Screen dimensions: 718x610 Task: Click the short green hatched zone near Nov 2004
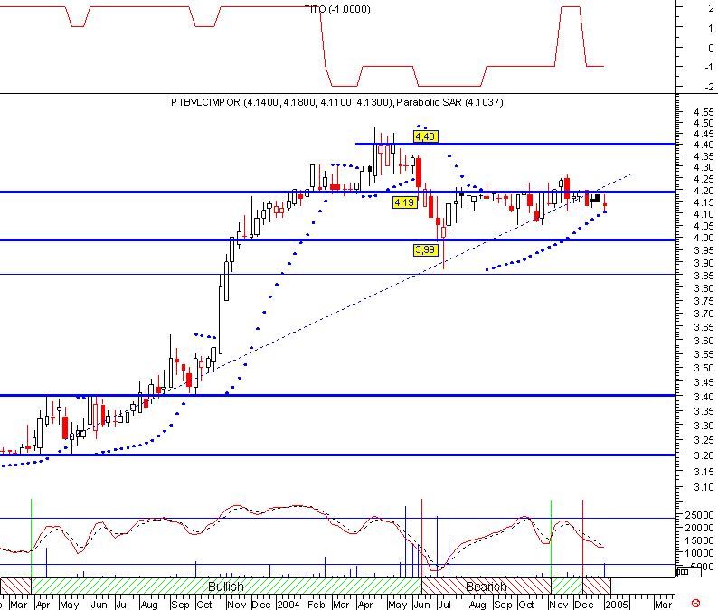(x=566, y=586)
